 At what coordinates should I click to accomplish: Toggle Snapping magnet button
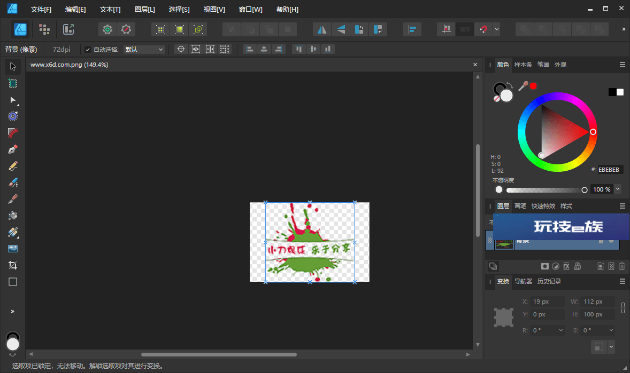point(483,29)
